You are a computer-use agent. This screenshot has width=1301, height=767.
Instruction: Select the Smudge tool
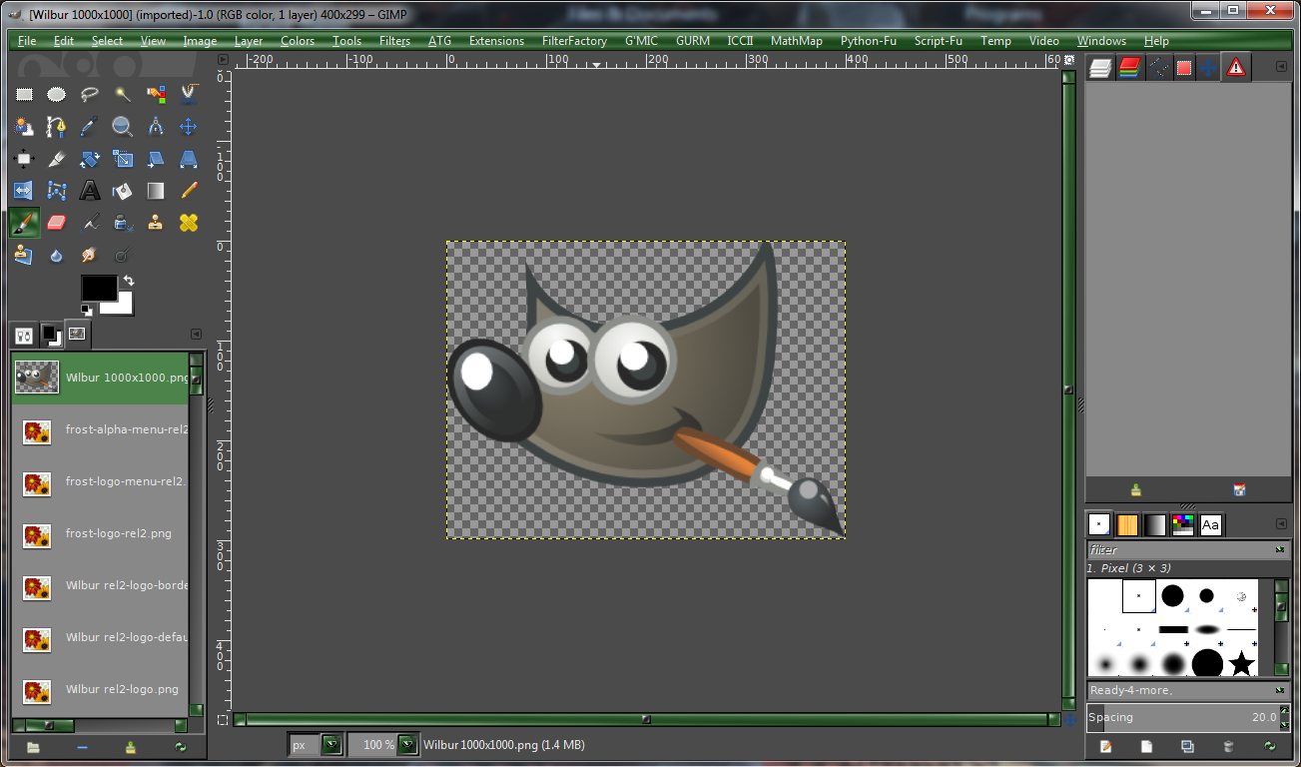click(88, 255)
